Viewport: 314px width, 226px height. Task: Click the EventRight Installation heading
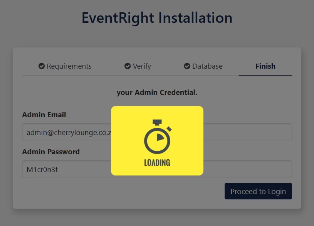tap(157, 18)
